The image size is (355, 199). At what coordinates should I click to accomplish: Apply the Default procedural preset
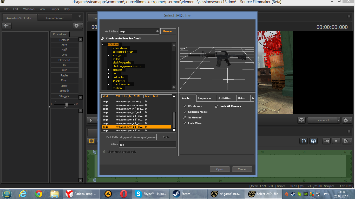pyautogui.click(x=64, y=40)
